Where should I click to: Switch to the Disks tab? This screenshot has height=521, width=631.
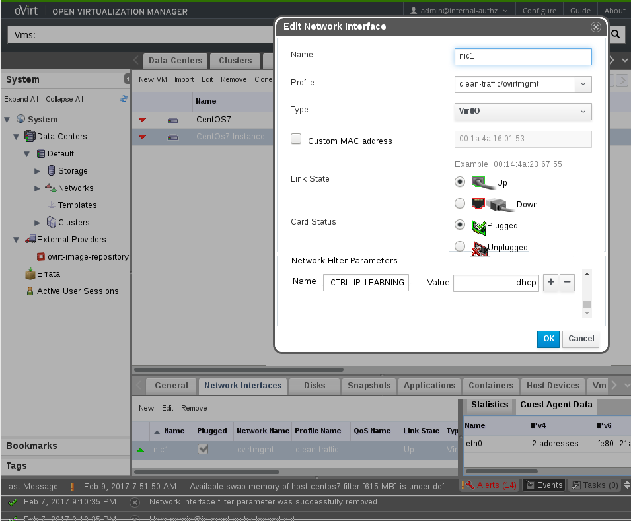coord(315,386)
